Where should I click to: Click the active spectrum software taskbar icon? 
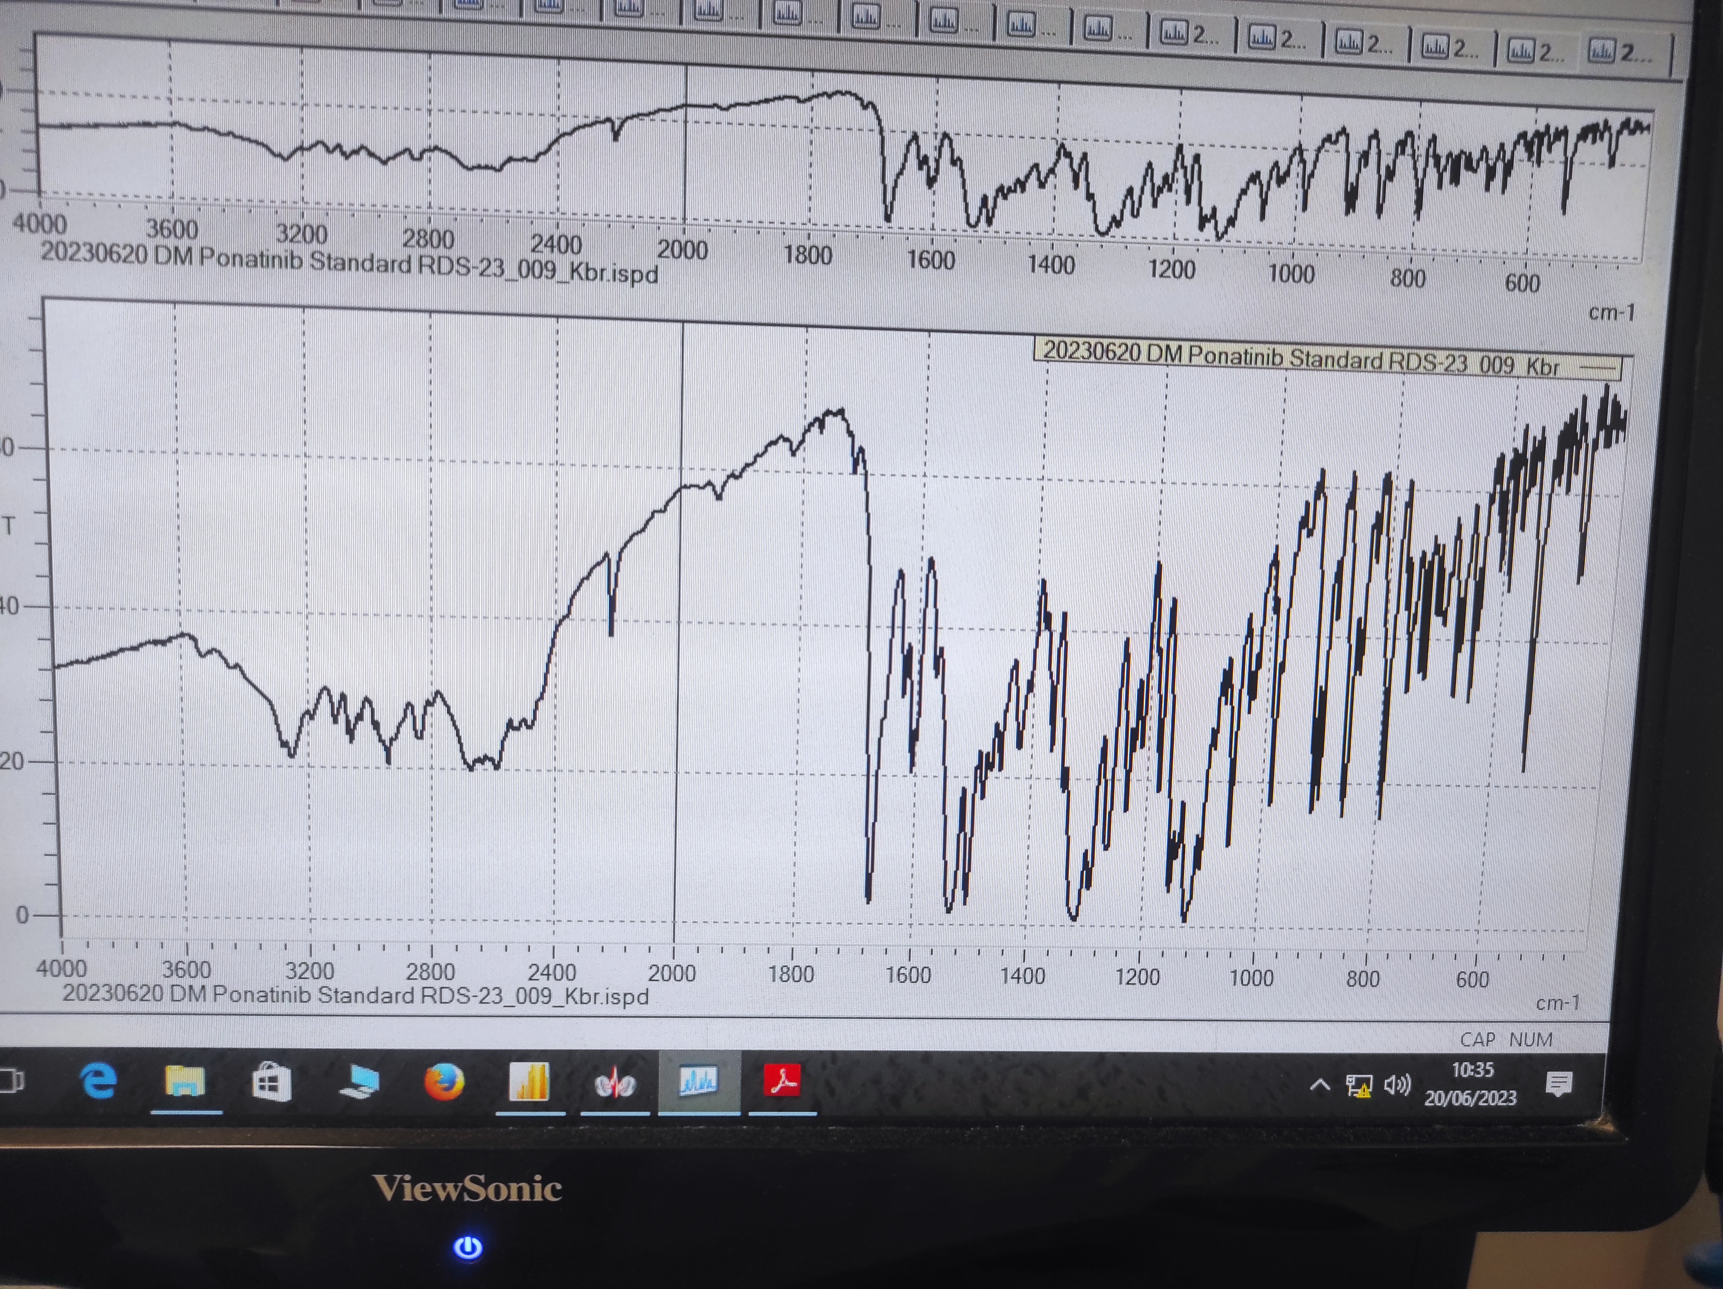[x=699, y=1081]
